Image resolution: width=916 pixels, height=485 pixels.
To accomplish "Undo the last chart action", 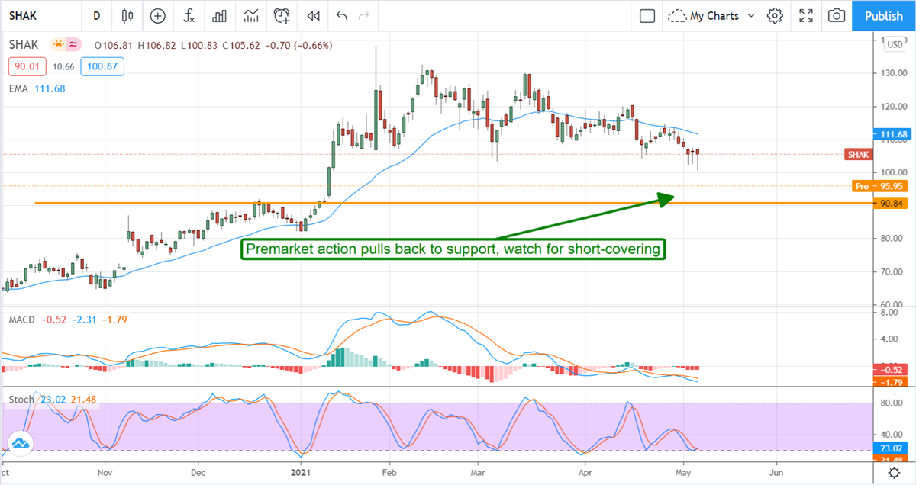I will [341, 15].
